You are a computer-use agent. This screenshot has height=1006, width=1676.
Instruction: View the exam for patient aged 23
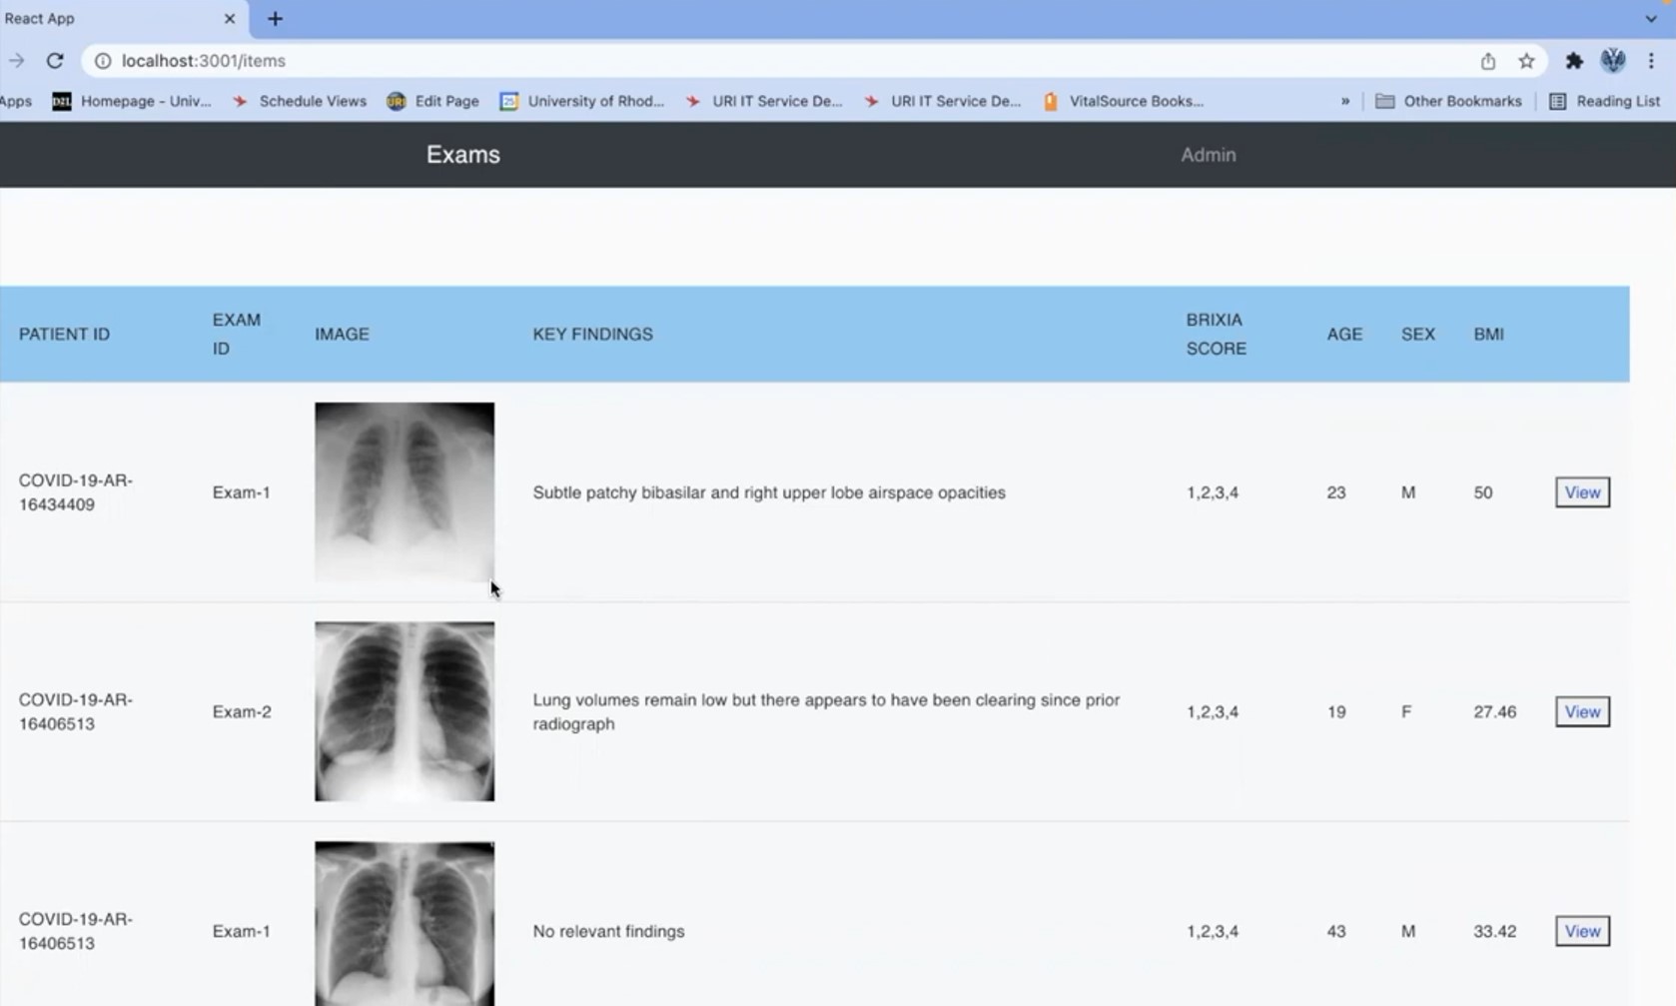1581,493
